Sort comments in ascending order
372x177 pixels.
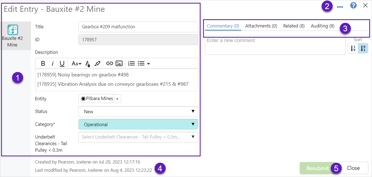pos(353,48)
